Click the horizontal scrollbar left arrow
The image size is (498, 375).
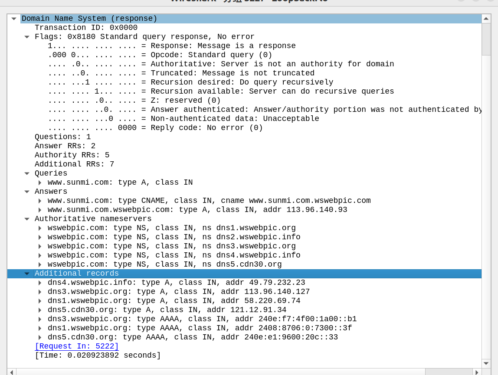[12, 372]
